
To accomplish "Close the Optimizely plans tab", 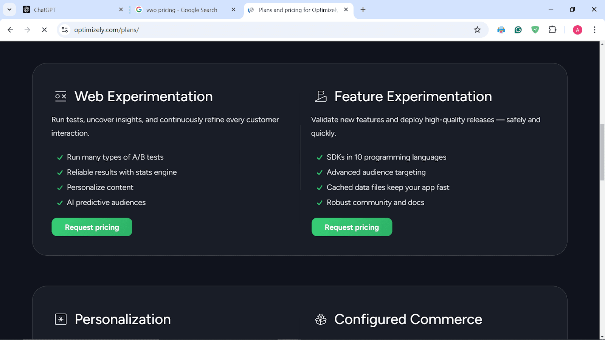I will (346, 10).
